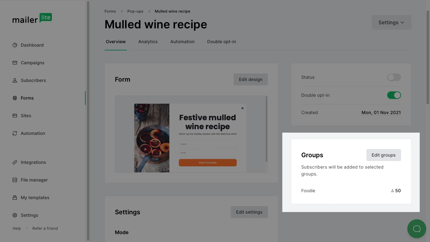Disable the Double opt-in toggle
Viewport: 430px width, 242px height.
pyautogui.click(x=394, y=95)
